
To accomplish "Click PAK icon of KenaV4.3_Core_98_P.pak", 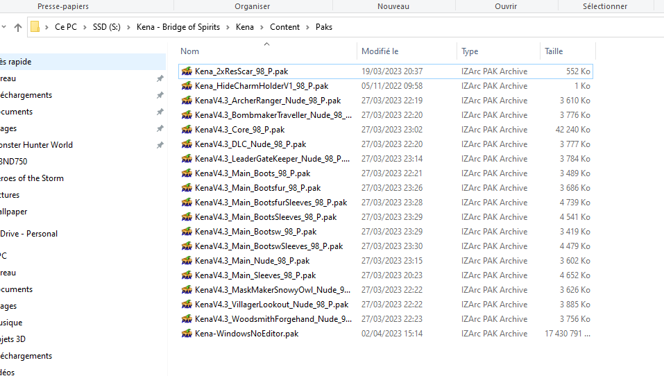I will point(187,130).
